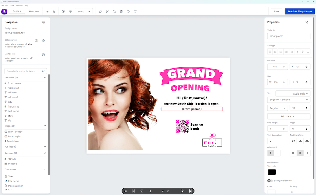Click the undo arrow icon
The height and width of the screenshot is (195, 316).
(x=128, y=12)
